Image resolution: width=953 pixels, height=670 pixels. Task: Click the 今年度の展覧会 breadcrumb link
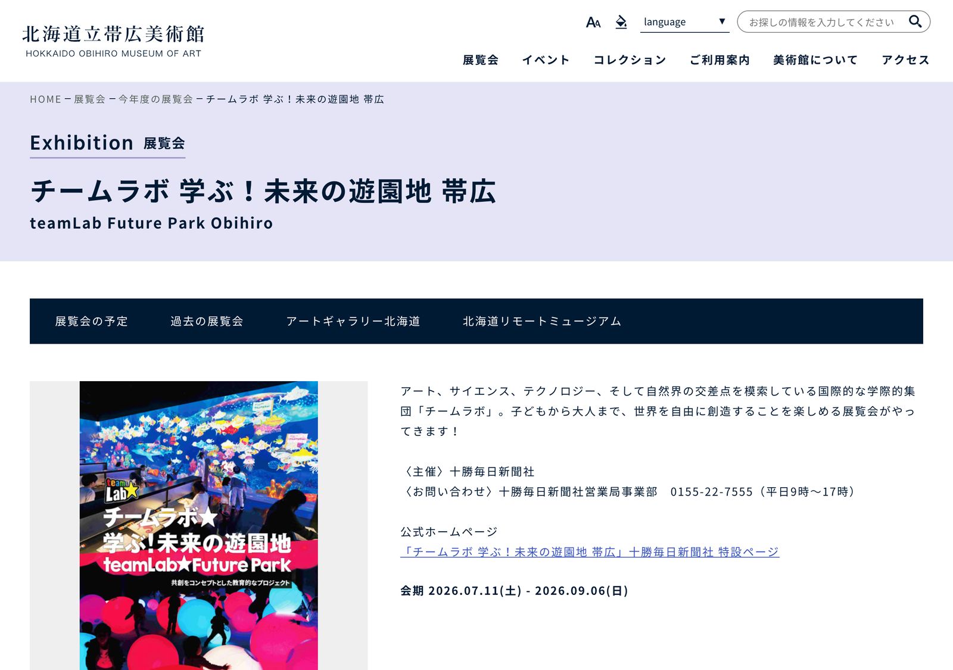coord(155,99)
